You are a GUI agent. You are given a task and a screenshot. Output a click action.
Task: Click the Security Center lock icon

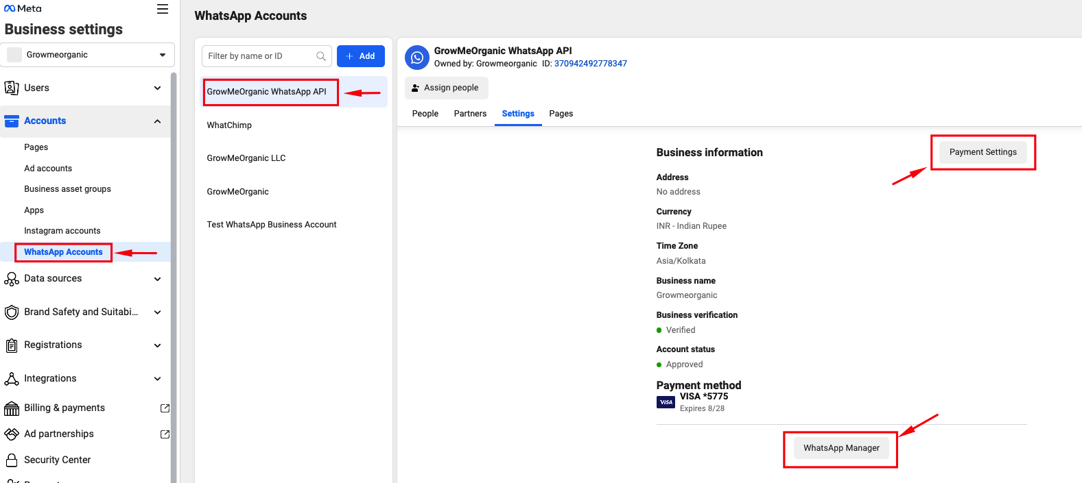[12, 460]
